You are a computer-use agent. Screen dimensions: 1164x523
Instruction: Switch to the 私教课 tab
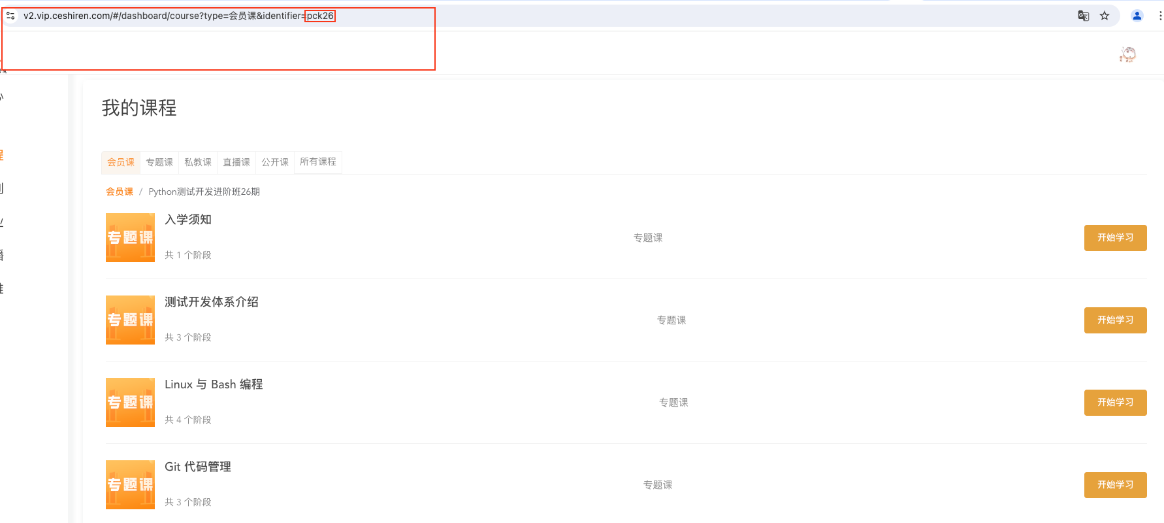198,162
